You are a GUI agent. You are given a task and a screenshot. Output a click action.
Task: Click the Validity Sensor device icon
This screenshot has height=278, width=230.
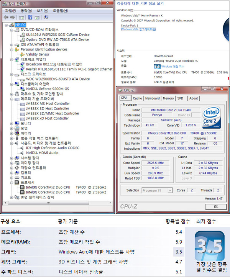pos(22,54)
